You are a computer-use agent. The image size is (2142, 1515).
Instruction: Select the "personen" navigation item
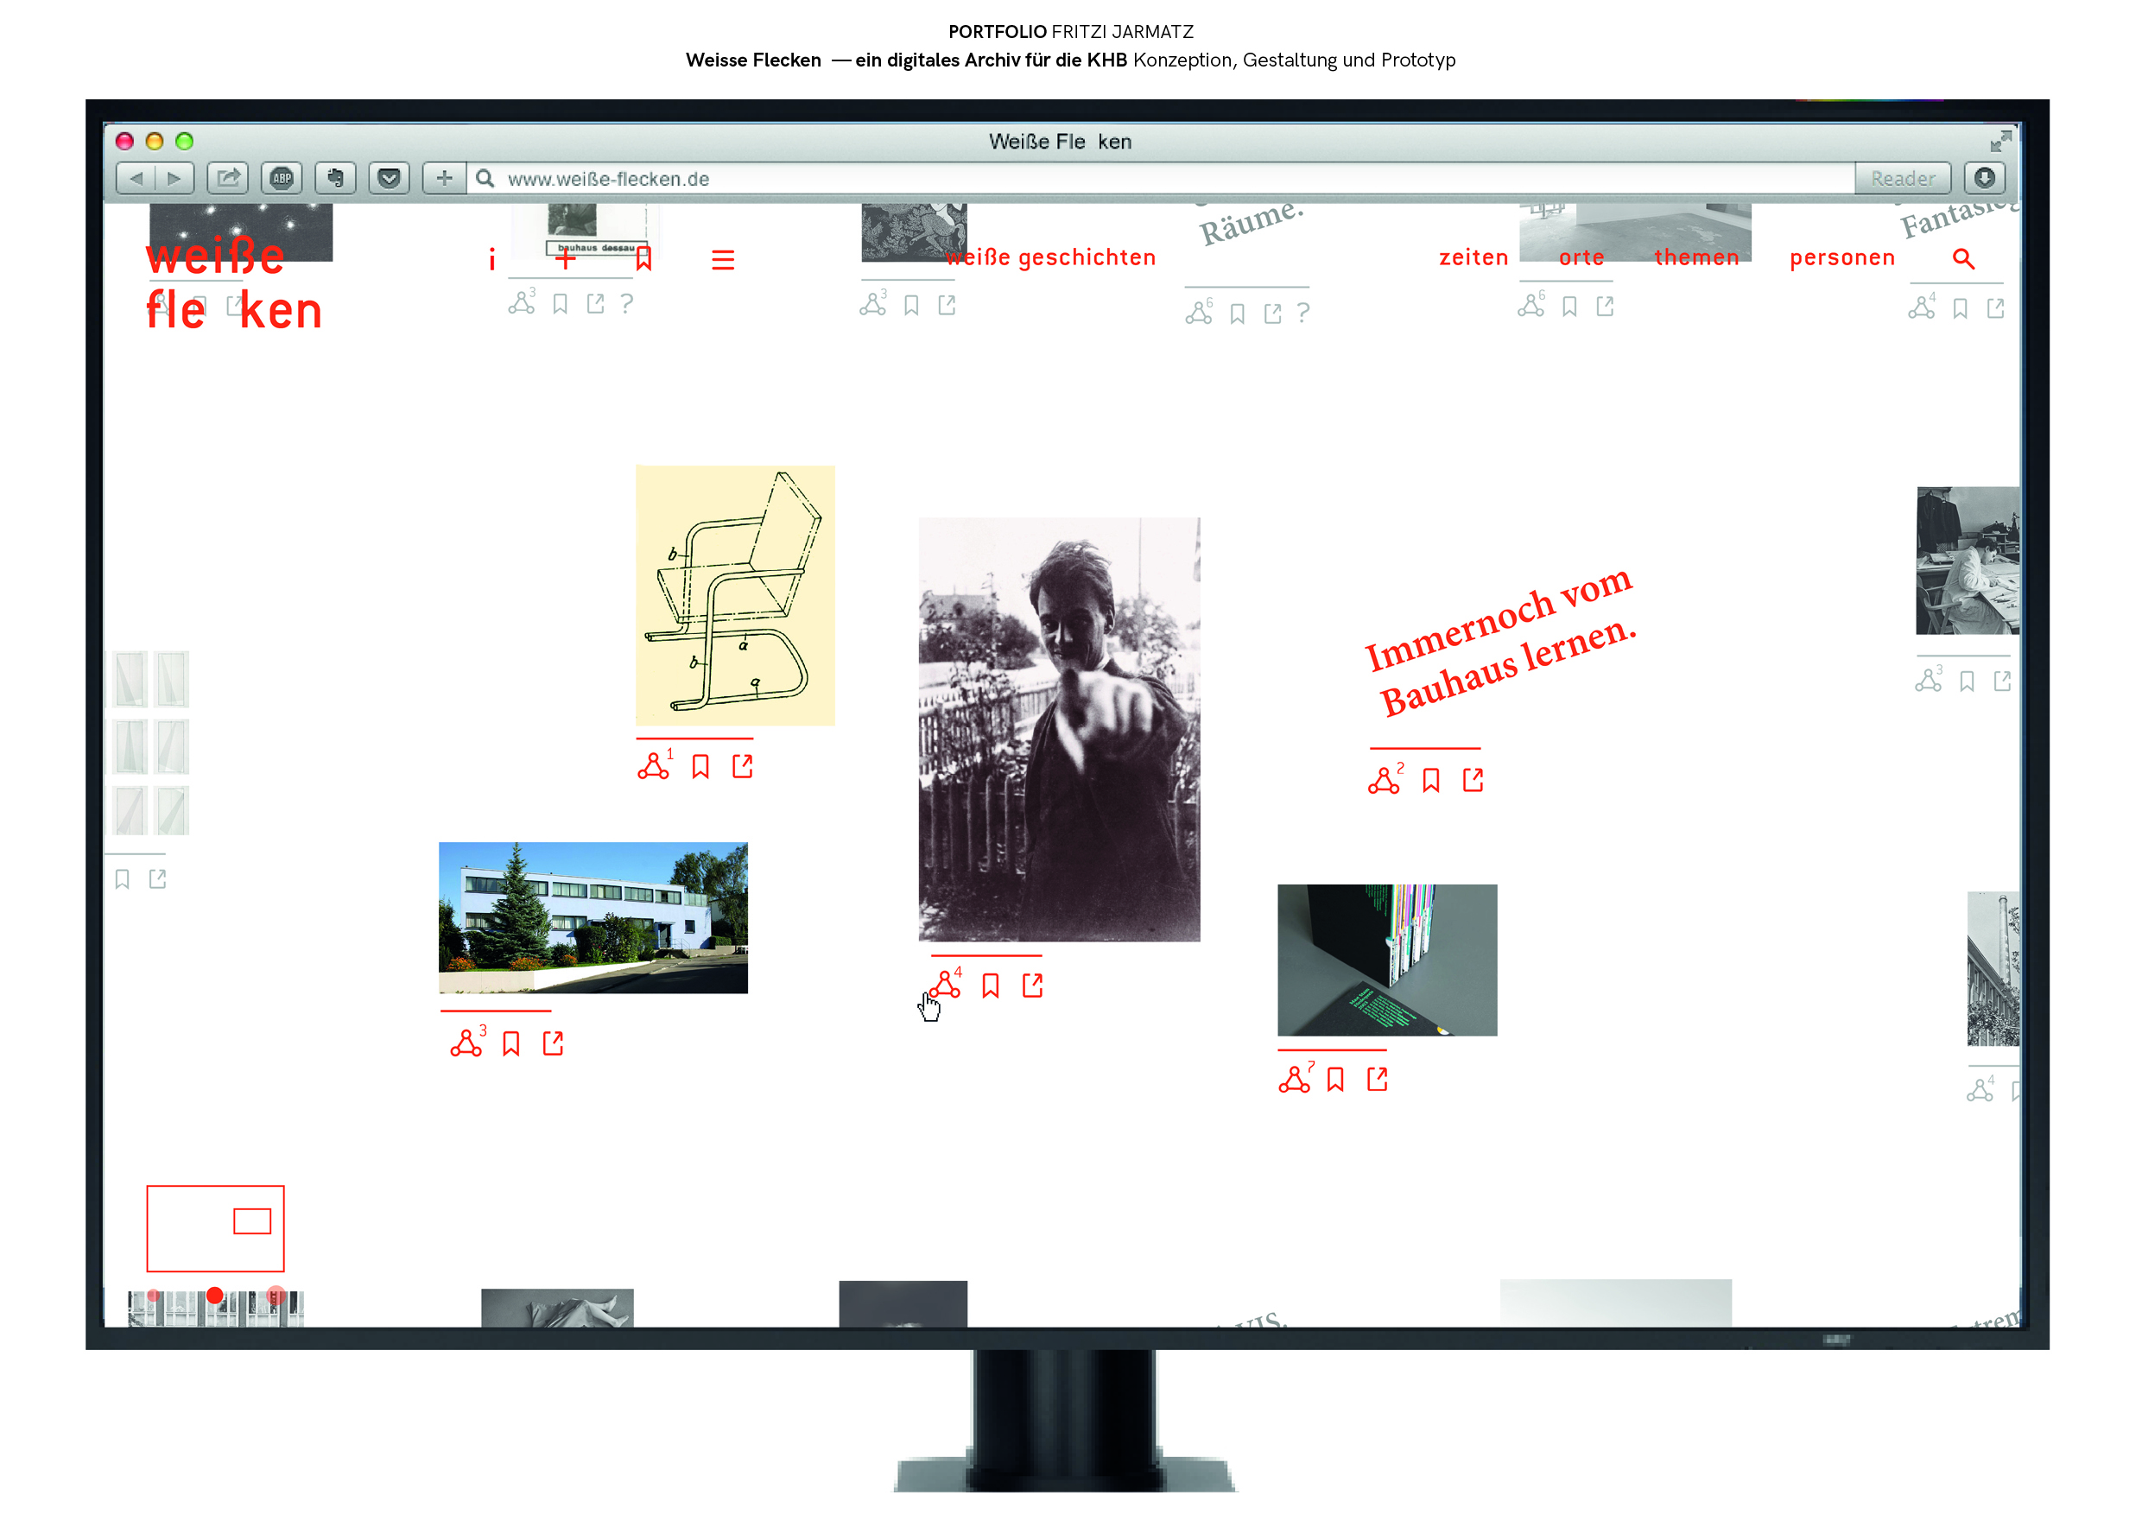click(1841, 257)
